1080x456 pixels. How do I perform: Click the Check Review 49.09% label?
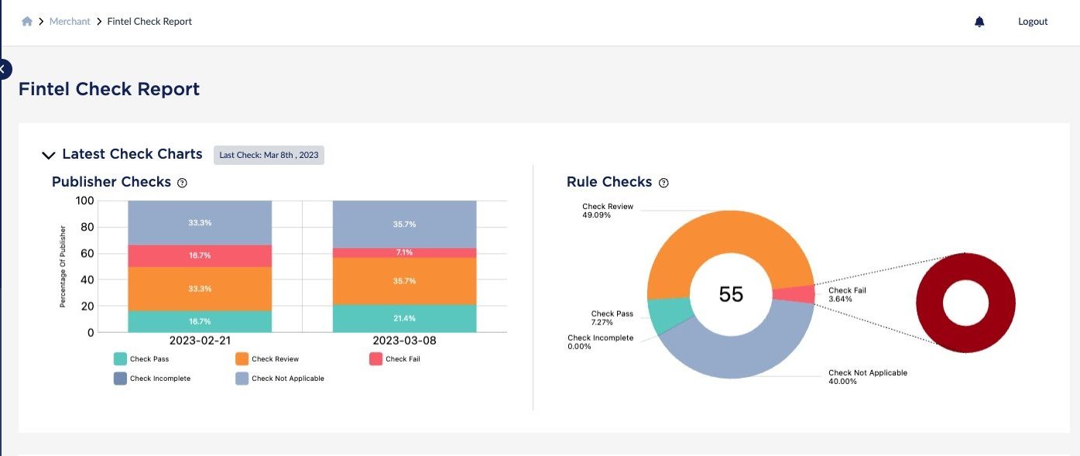click(x=608, y=211)
